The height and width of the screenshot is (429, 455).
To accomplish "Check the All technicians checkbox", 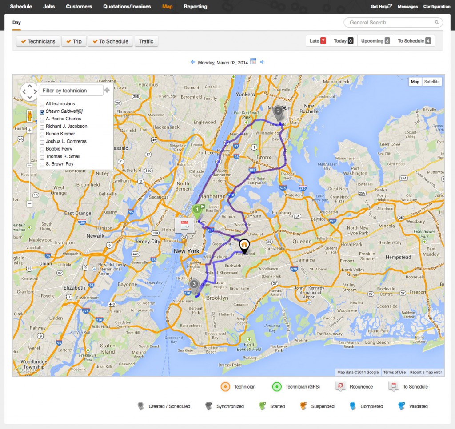I will [42, 104].
